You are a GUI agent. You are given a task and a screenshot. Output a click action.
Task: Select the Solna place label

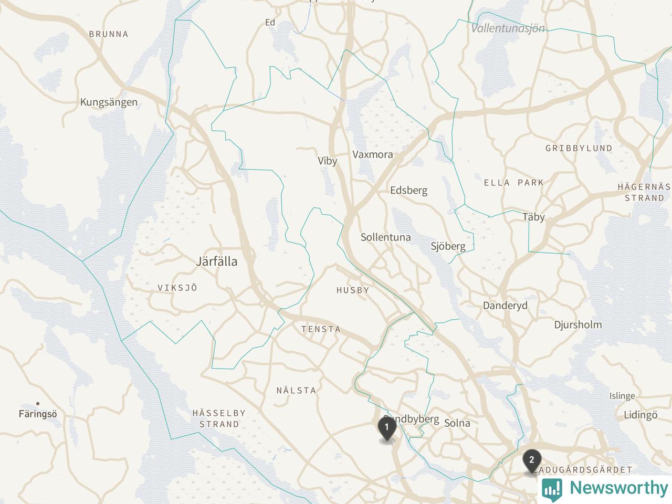click(457, 423)
